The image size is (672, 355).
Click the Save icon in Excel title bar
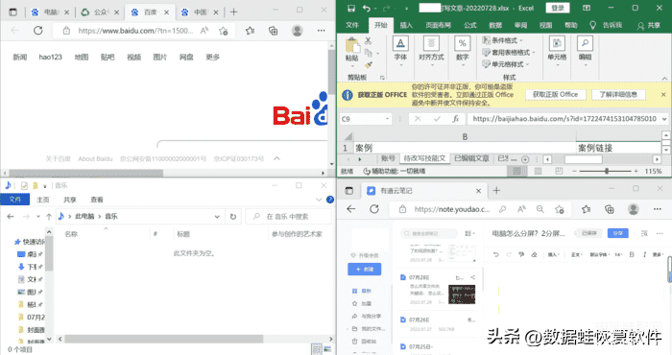point(351,8)
